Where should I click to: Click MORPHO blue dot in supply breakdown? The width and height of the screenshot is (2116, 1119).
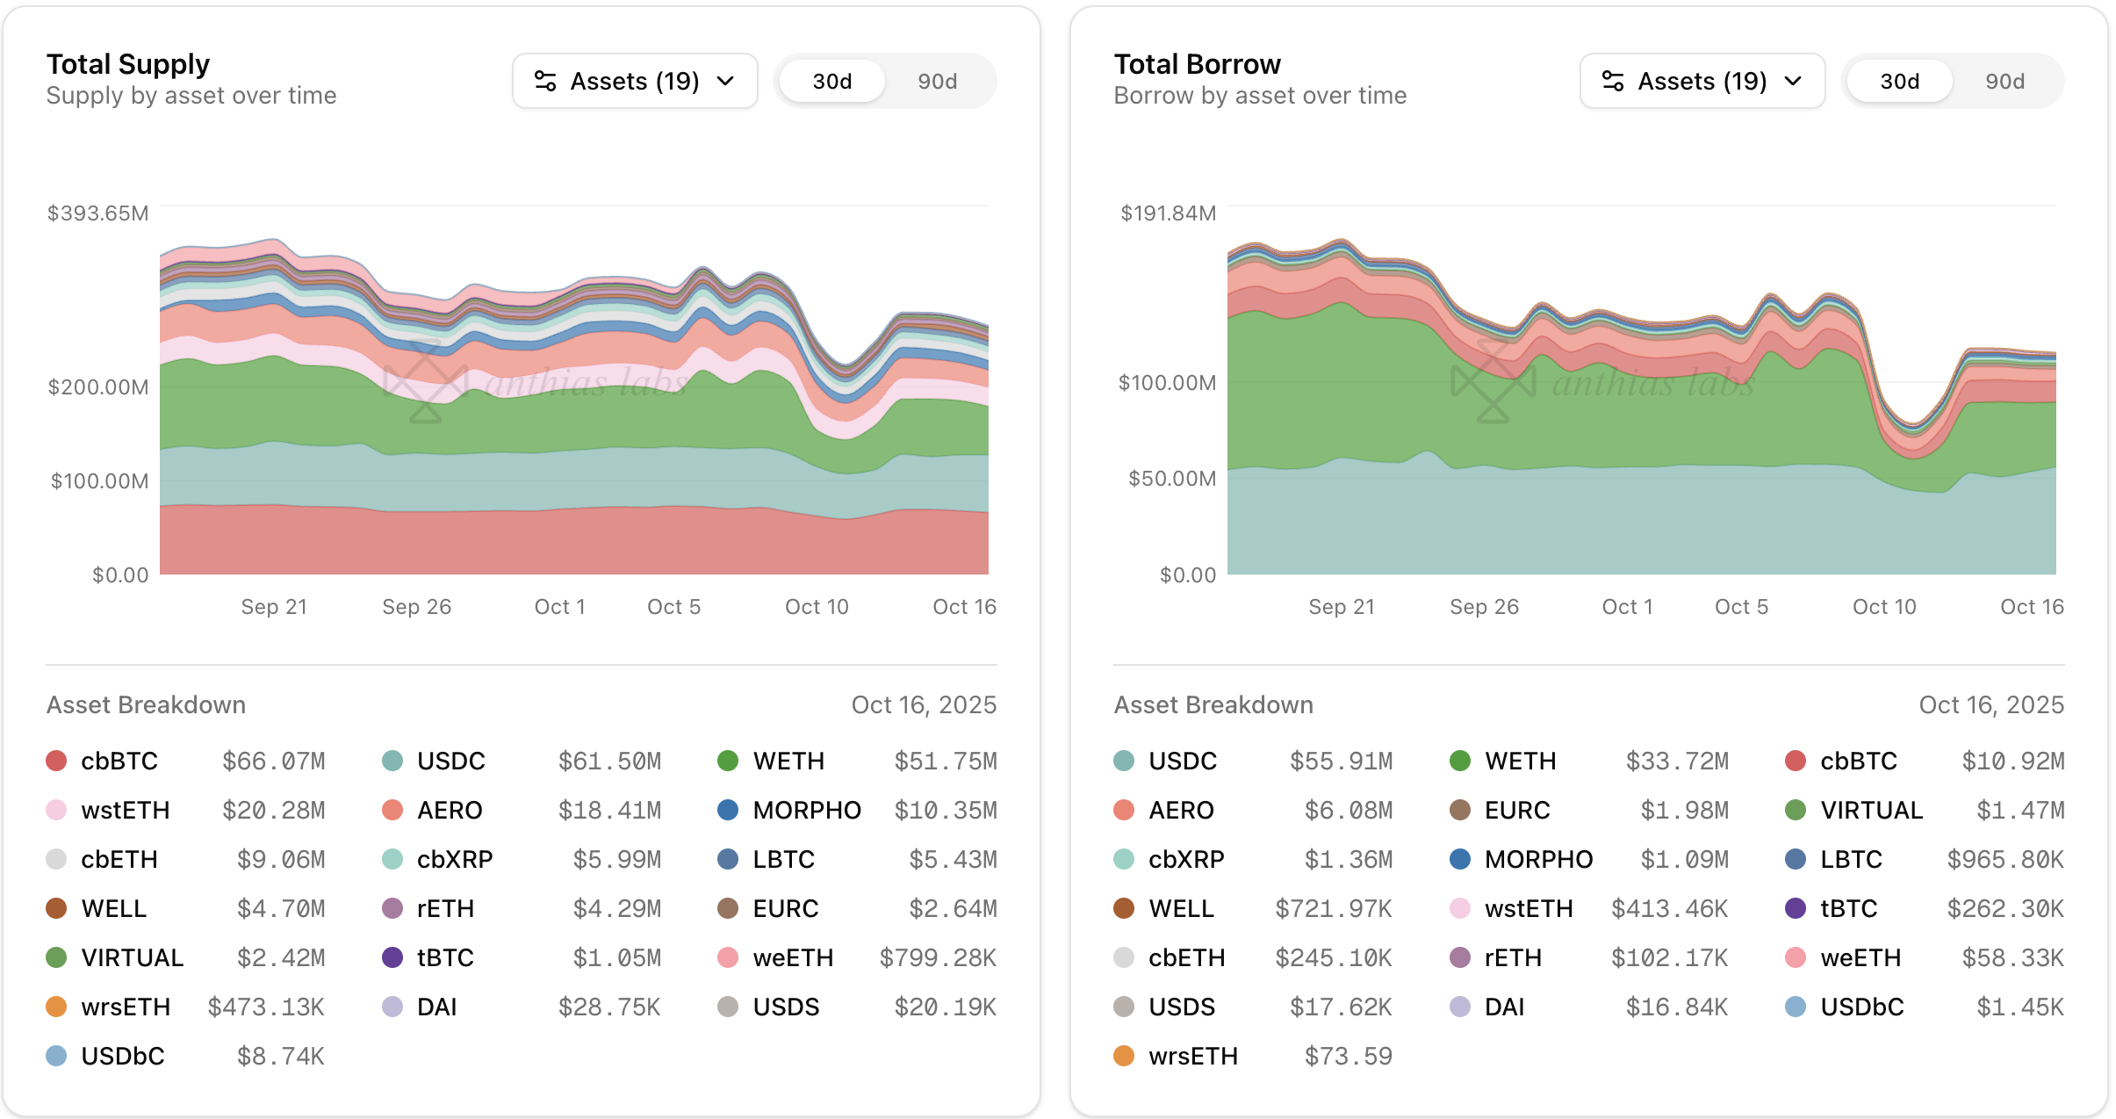click(x=728, y=810)
